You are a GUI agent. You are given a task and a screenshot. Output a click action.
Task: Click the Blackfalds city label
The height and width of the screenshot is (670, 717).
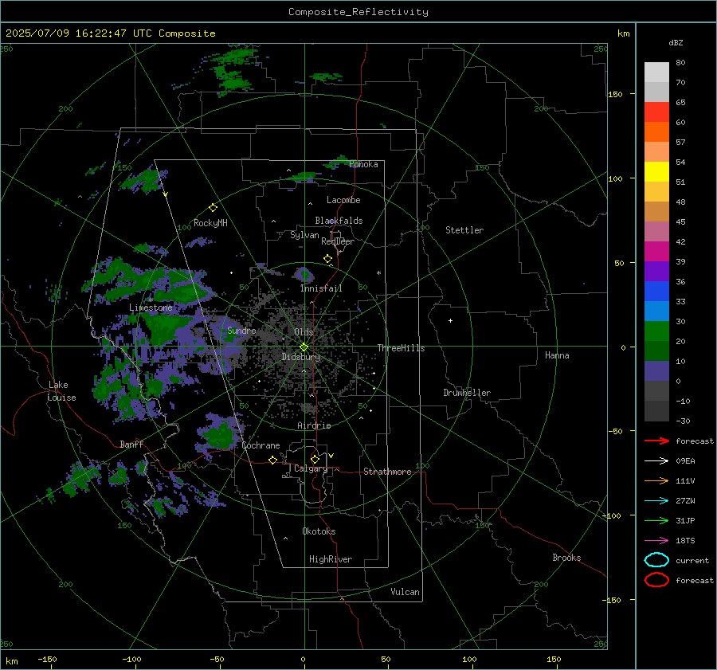coord(339,221)
